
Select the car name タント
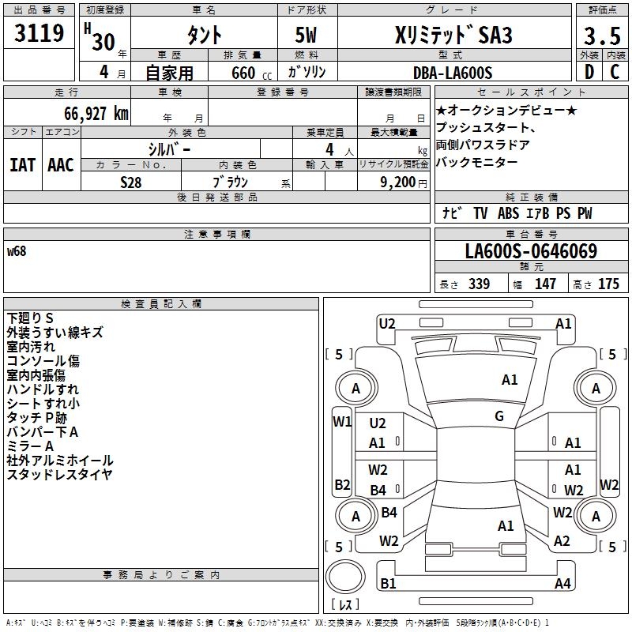click(205, 35)
